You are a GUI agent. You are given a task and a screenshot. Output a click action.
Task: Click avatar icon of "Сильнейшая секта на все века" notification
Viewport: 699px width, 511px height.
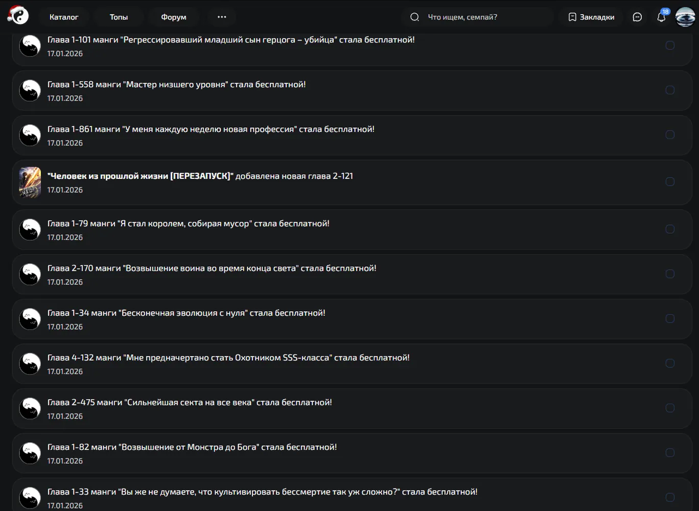click(x=30, y=408)
